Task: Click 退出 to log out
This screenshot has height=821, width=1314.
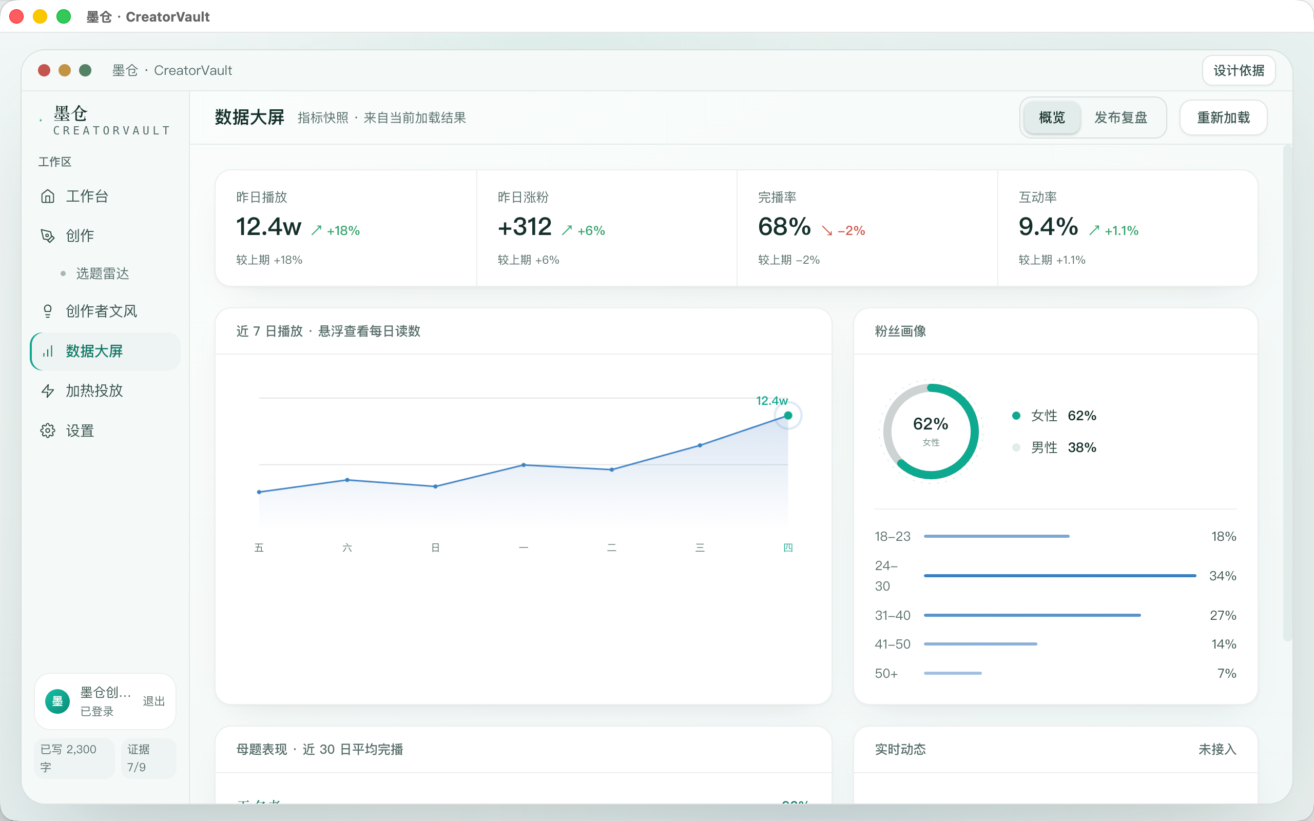Action: pyautogui.click(x=153, y=701)
